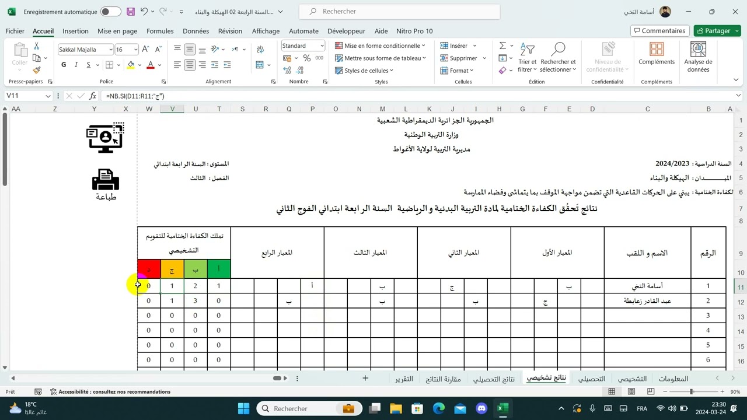Click in the formula bar field

[x=417, y=96]
